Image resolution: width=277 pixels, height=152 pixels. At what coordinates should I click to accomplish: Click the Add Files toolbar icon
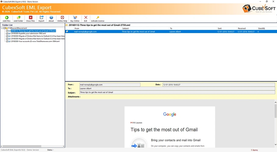(6, 19)
